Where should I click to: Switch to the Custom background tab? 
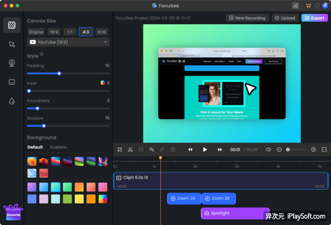click(x=58, y=147)
